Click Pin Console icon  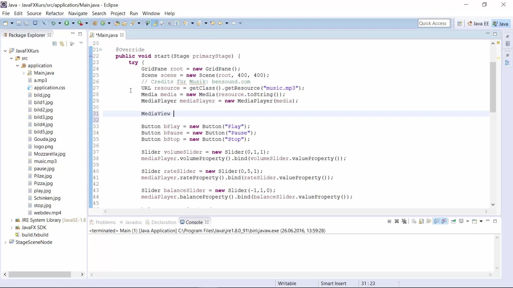coord(453,221)
